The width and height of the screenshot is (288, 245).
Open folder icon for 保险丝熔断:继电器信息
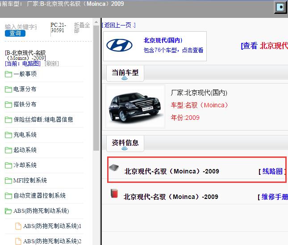[8, 120]
